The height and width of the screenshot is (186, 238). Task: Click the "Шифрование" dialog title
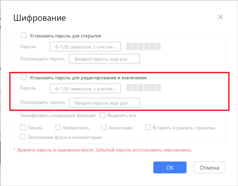(39, 18)
